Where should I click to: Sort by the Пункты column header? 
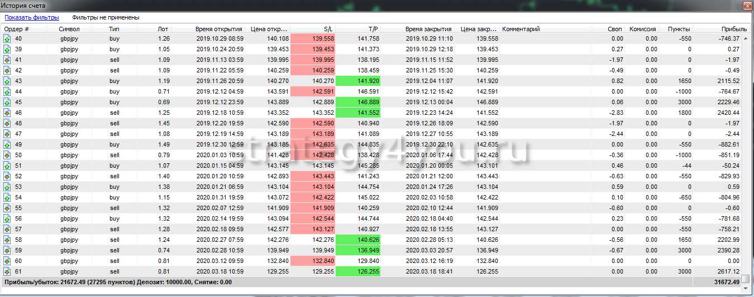tap(680, 29)
